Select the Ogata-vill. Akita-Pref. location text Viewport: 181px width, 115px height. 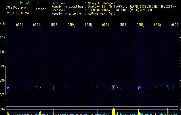coord(132,7)
